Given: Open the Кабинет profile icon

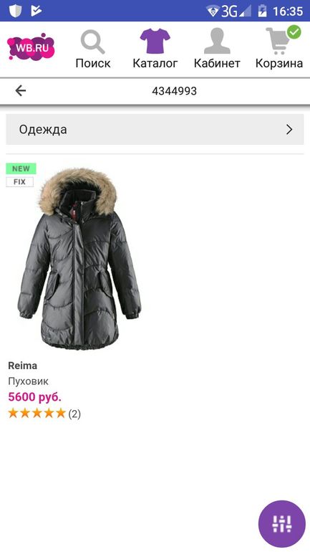Looking at the screenshot, I should 217,41.
